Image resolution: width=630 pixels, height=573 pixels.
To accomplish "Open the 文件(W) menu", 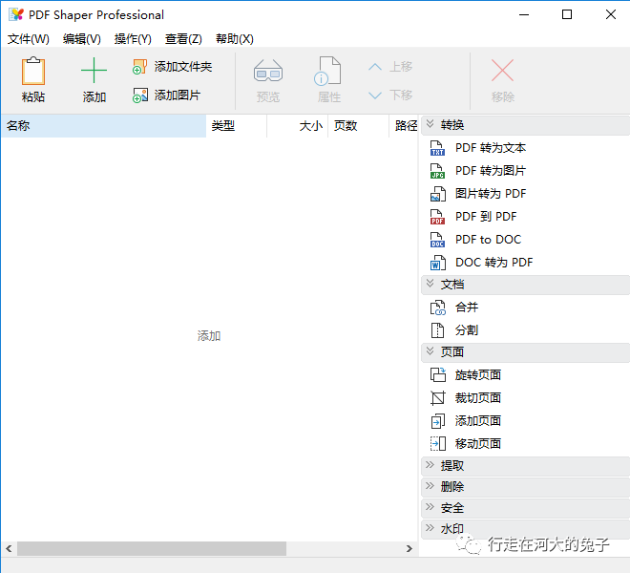I will point(28,39).
